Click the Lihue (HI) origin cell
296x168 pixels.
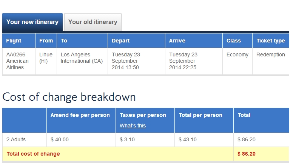tap(46, 61)
